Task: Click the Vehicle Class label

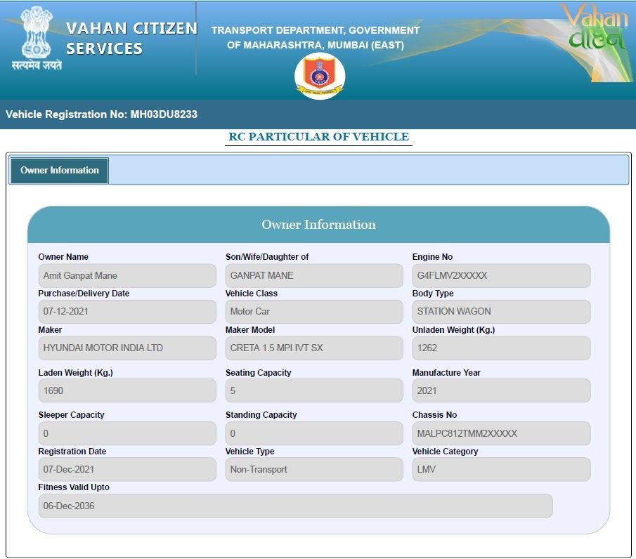Action: [x=252, y=294]
